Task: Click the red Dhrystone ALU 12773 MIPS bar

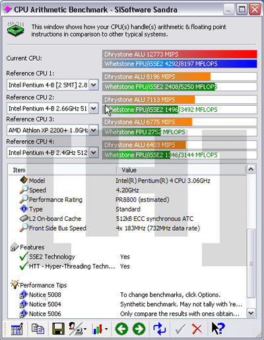Action: [180, 54]
